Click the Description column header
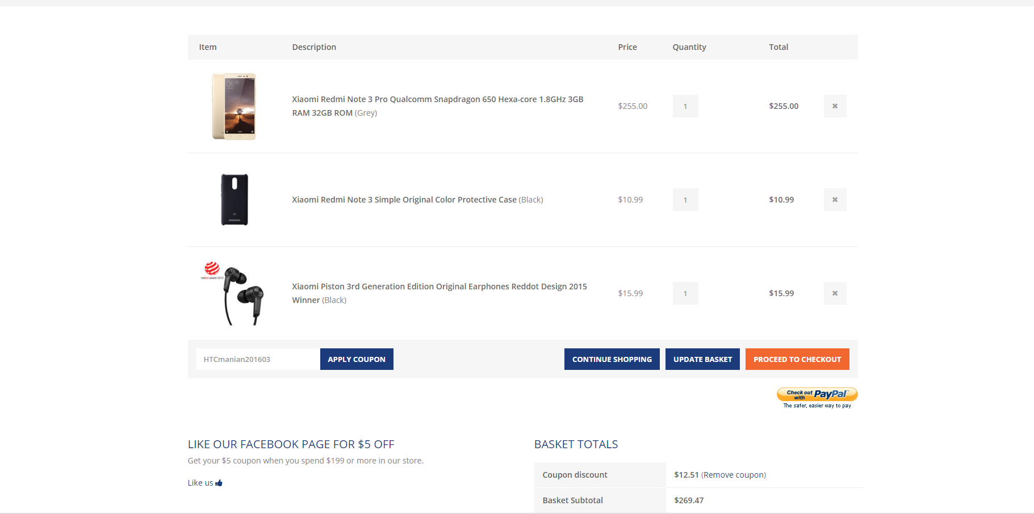1034x514 pixels. click(314, 47)
